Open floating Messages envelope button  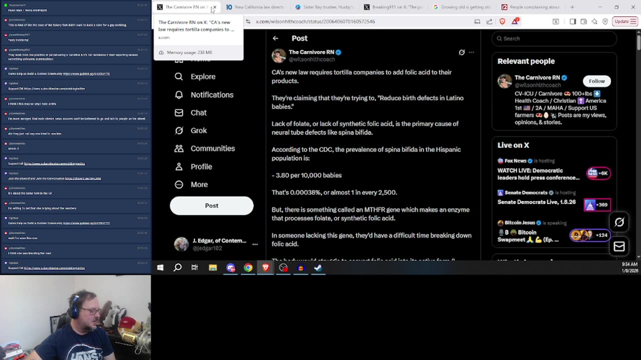tap(619, 246)
